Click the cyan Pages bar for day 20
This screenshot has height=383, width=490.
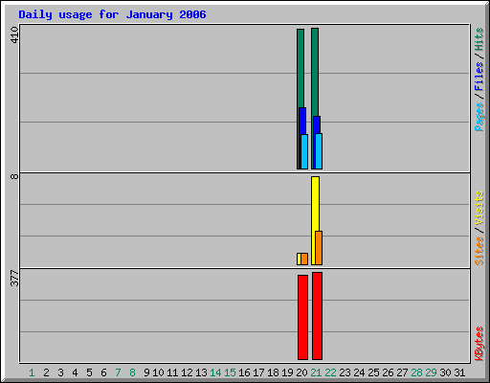[304, 151]
